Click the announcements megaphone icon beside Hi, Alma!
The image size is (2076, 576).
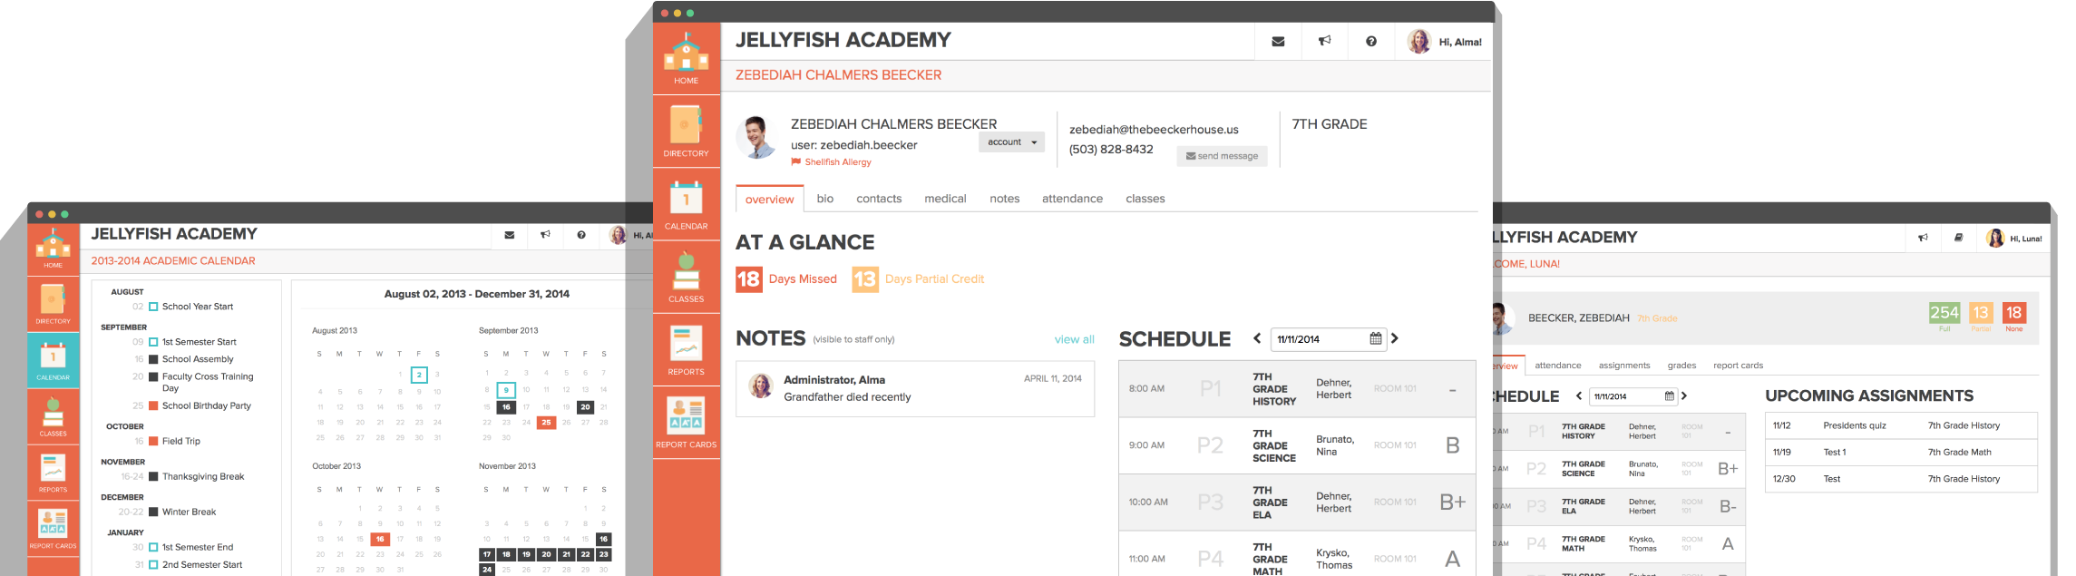1324,42
